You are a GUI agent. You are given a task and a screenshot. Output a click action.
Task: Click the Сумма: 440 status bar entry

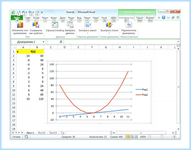[x=116, y=137]
